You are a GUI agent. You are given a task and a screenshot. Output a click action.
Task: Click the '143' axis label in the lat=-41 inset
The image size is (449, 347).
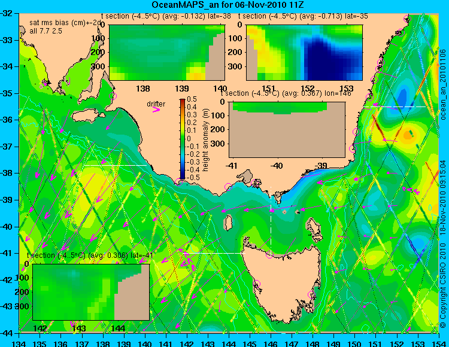(x=79, y=328)
